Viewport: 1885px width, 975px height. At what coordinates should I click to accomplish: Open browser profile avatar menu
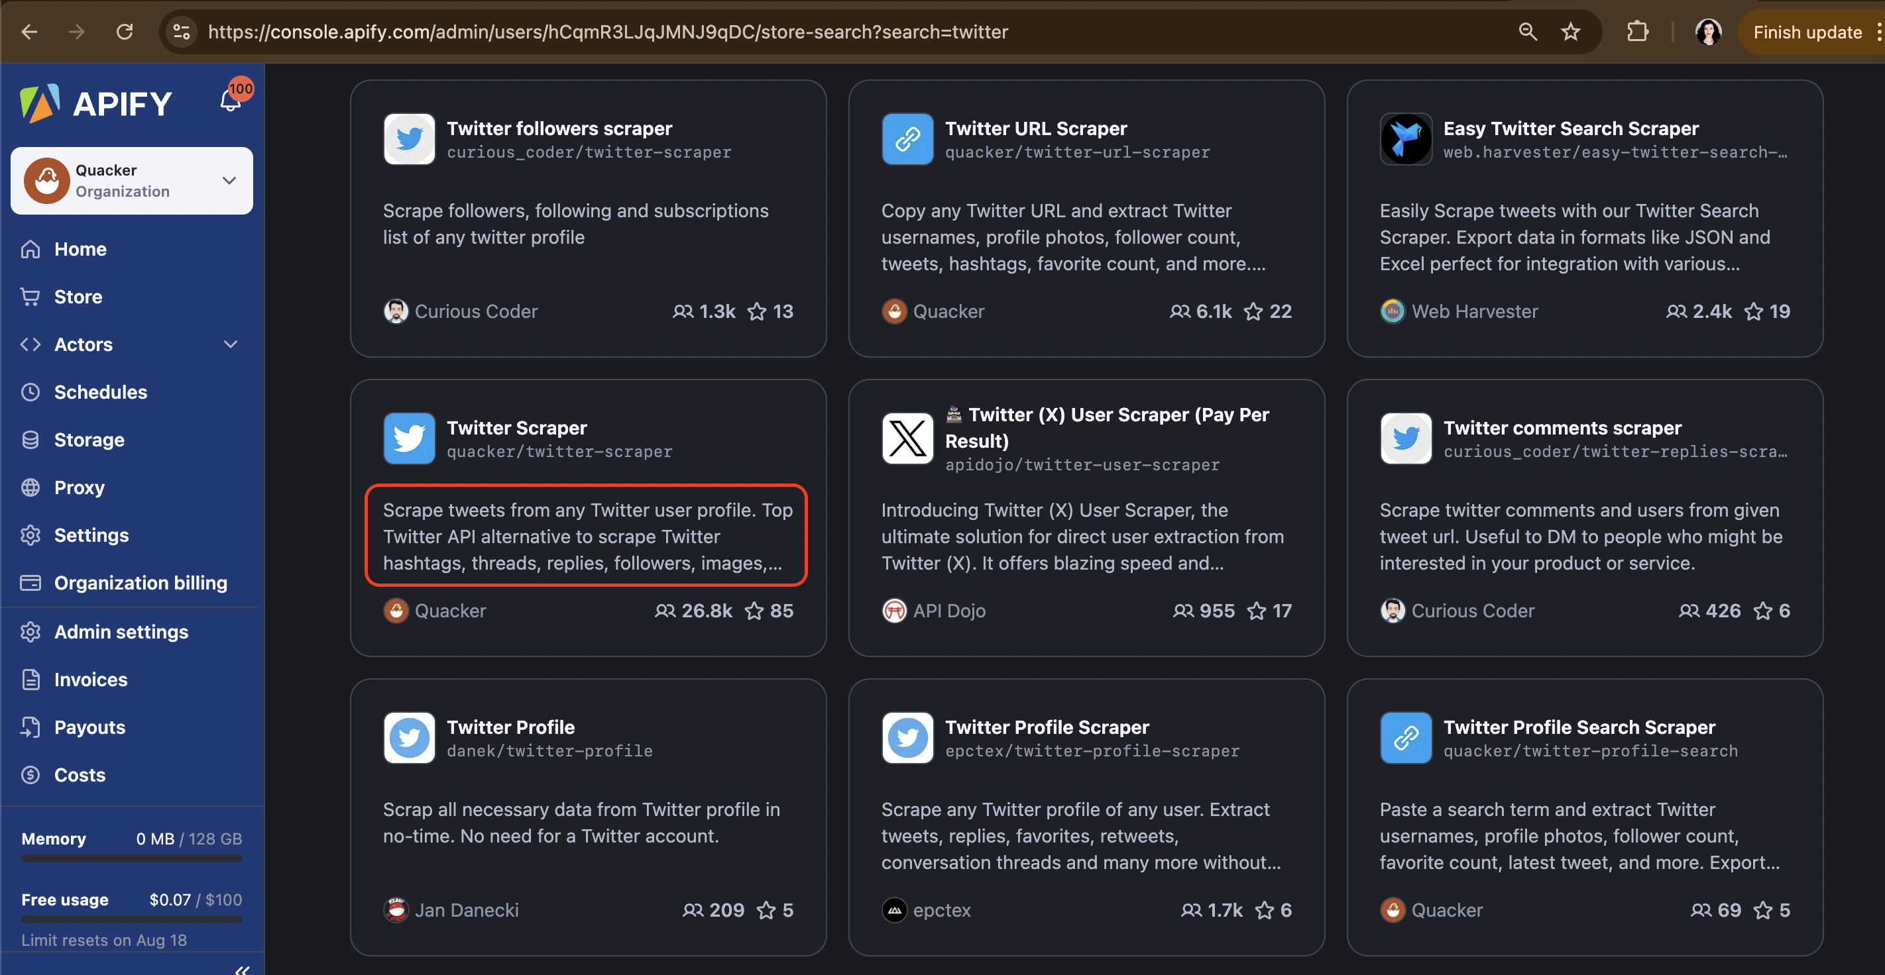pos(1708,32)
